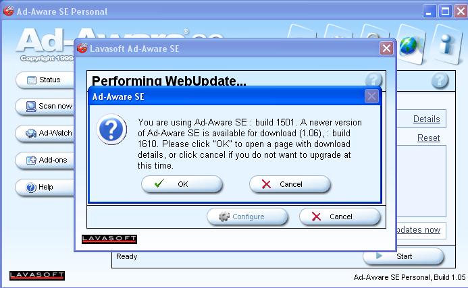
Task: Open the Ad-Watch section
Action: (45, 134)
